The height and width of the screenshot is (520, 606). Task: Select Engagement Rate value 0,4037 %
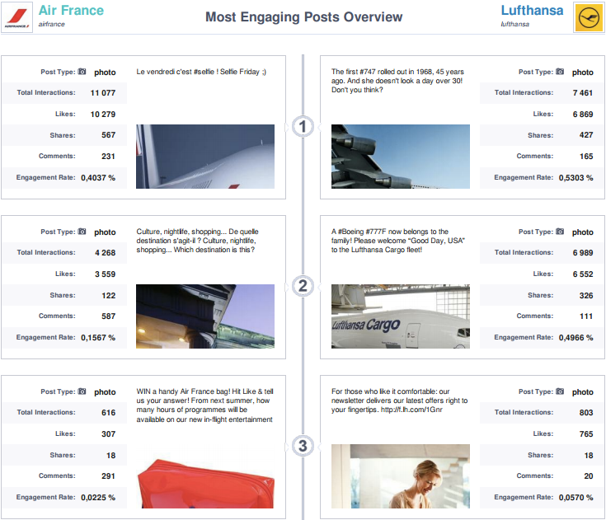pos(98,178)
